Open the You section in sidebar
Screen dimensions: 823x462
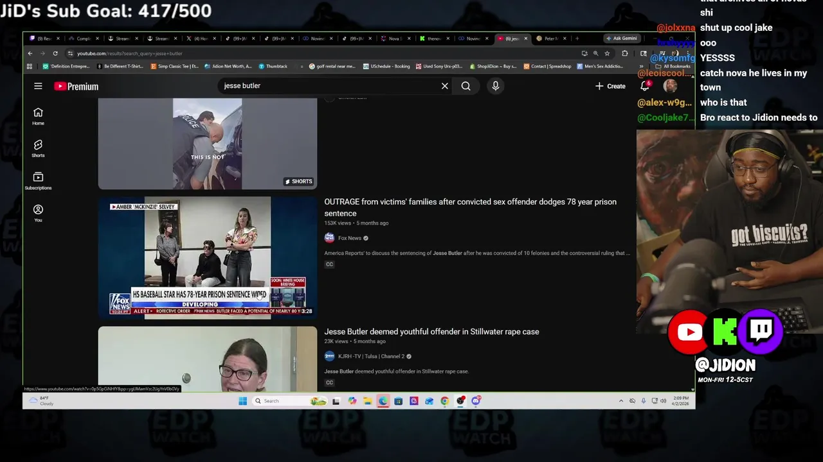click(38, 213)
